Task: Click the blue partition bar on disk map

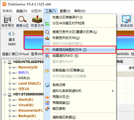Action: coord(34,42)
